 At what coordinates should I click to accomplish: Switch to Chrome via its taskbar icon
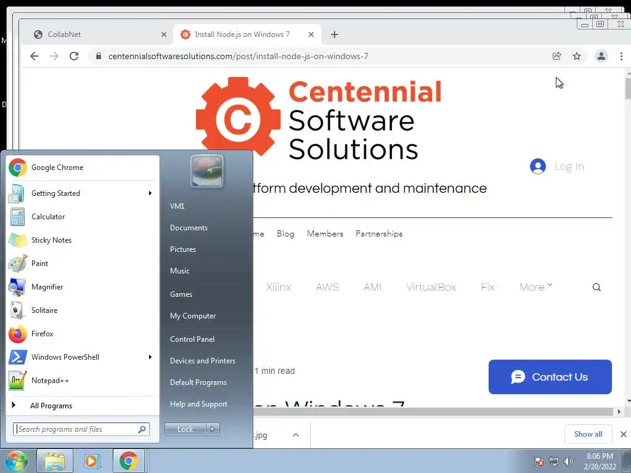tap(128, 461)
